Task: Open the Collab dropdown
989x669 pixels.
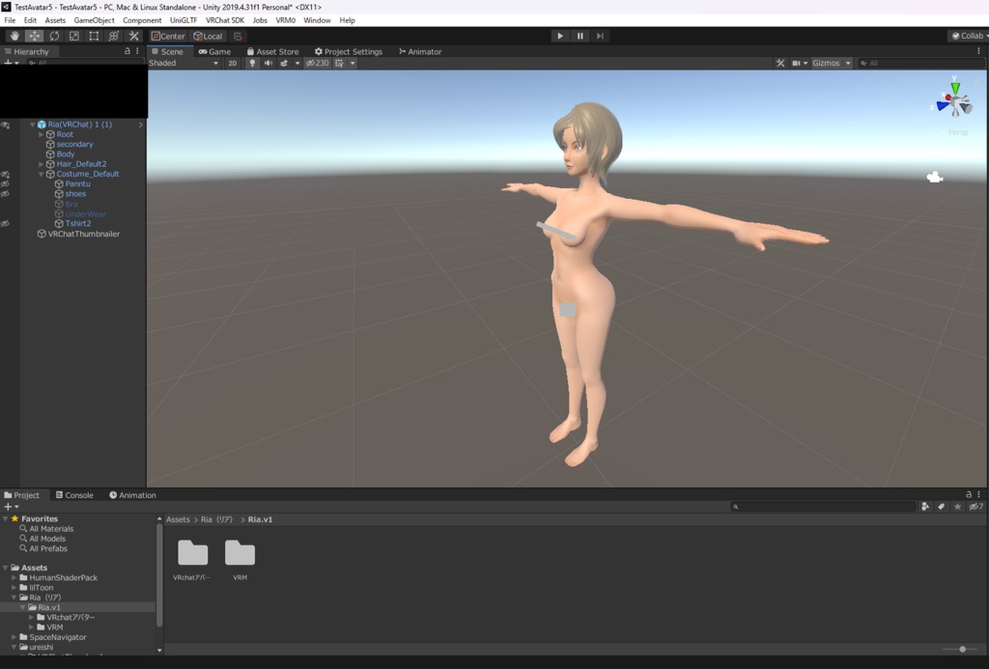Action: point(969,36)
